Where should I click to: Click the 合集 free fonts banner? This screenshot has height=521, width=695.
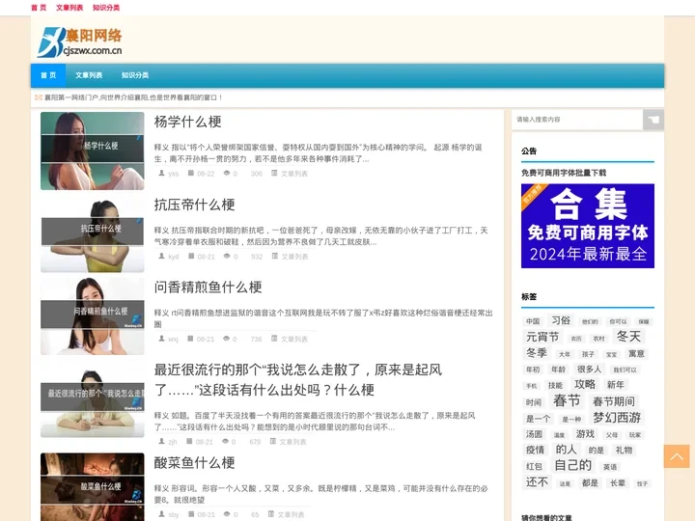588,226
